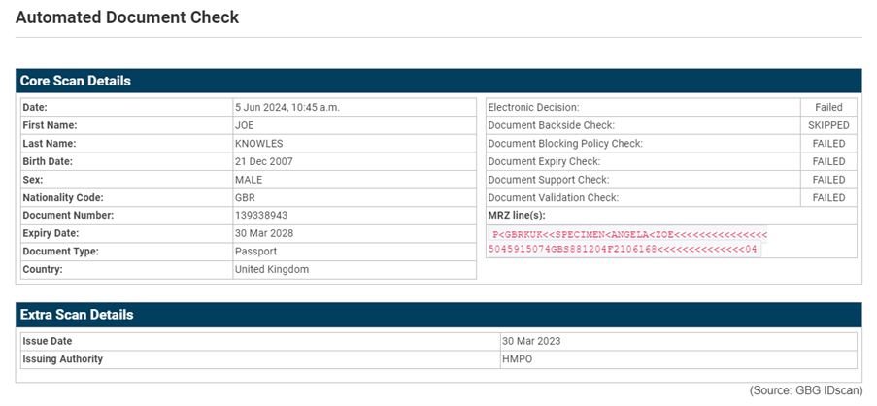Click the Document Blocking Policy Check label

click(x=565, y=144)
